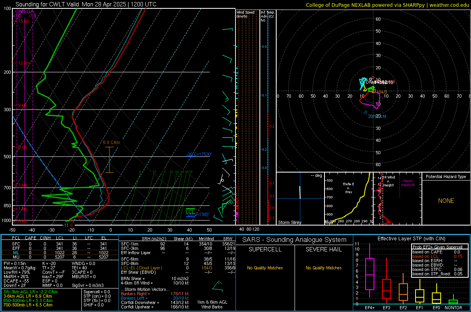Click the 'maxT = 29F' value

[x=53, y=277]
